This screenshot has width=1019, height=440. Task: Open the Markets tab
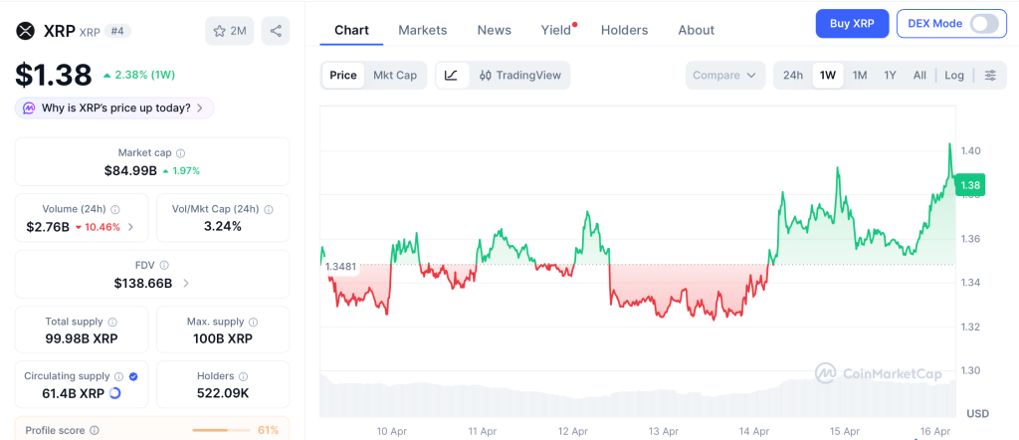(x=422, y=30)
